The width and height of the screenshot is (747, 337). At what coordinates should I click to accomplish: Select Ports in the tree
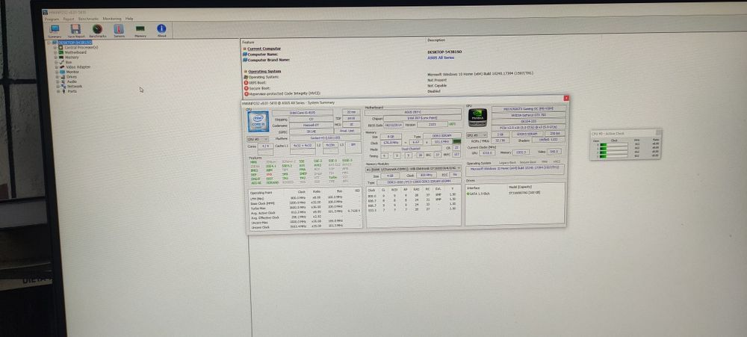point(72,91)
